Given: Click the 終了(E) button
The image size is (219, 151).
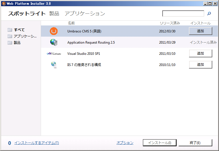Looking at the screenshot, I should 195,143.
